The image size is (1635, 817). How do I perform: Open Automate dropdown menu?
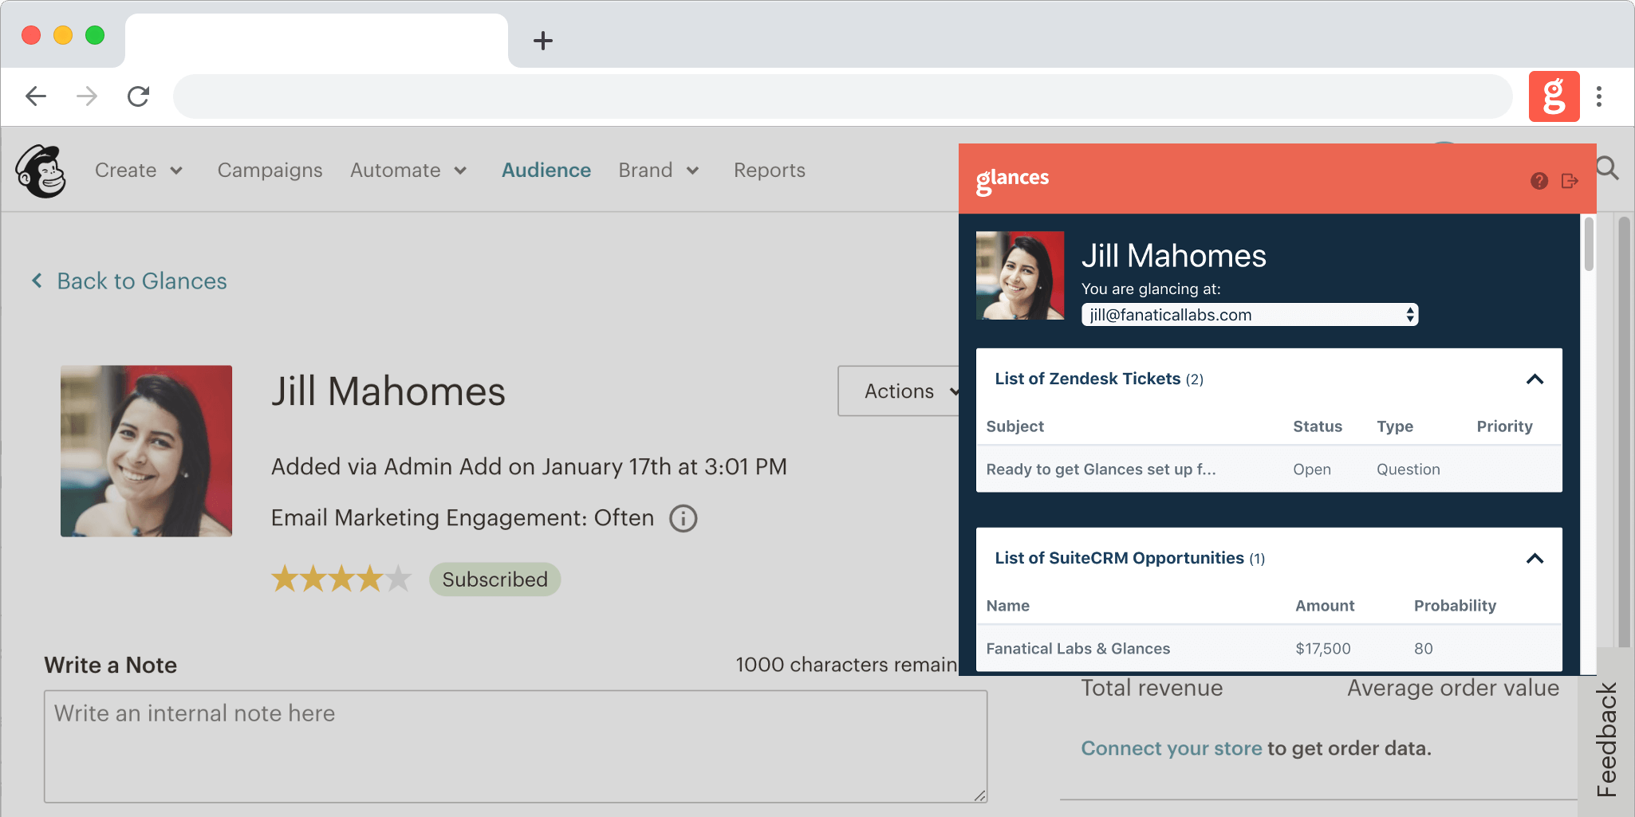point(408,171)
